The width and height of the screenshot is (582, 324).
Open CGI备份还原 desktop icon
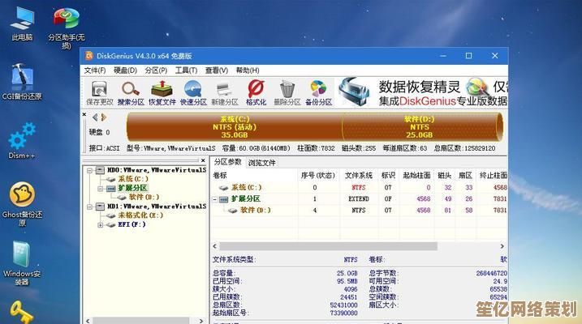pyautogui.click(x=22, y=82)
